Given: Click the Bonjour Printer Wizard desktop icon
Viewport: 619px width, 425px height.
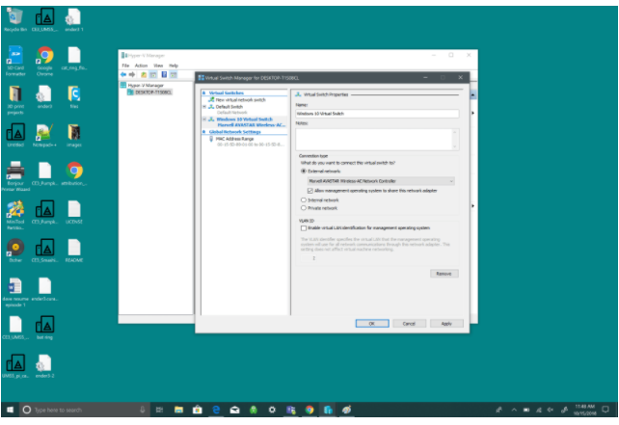Looking at the screenshot, I should (x=15, y=176).
